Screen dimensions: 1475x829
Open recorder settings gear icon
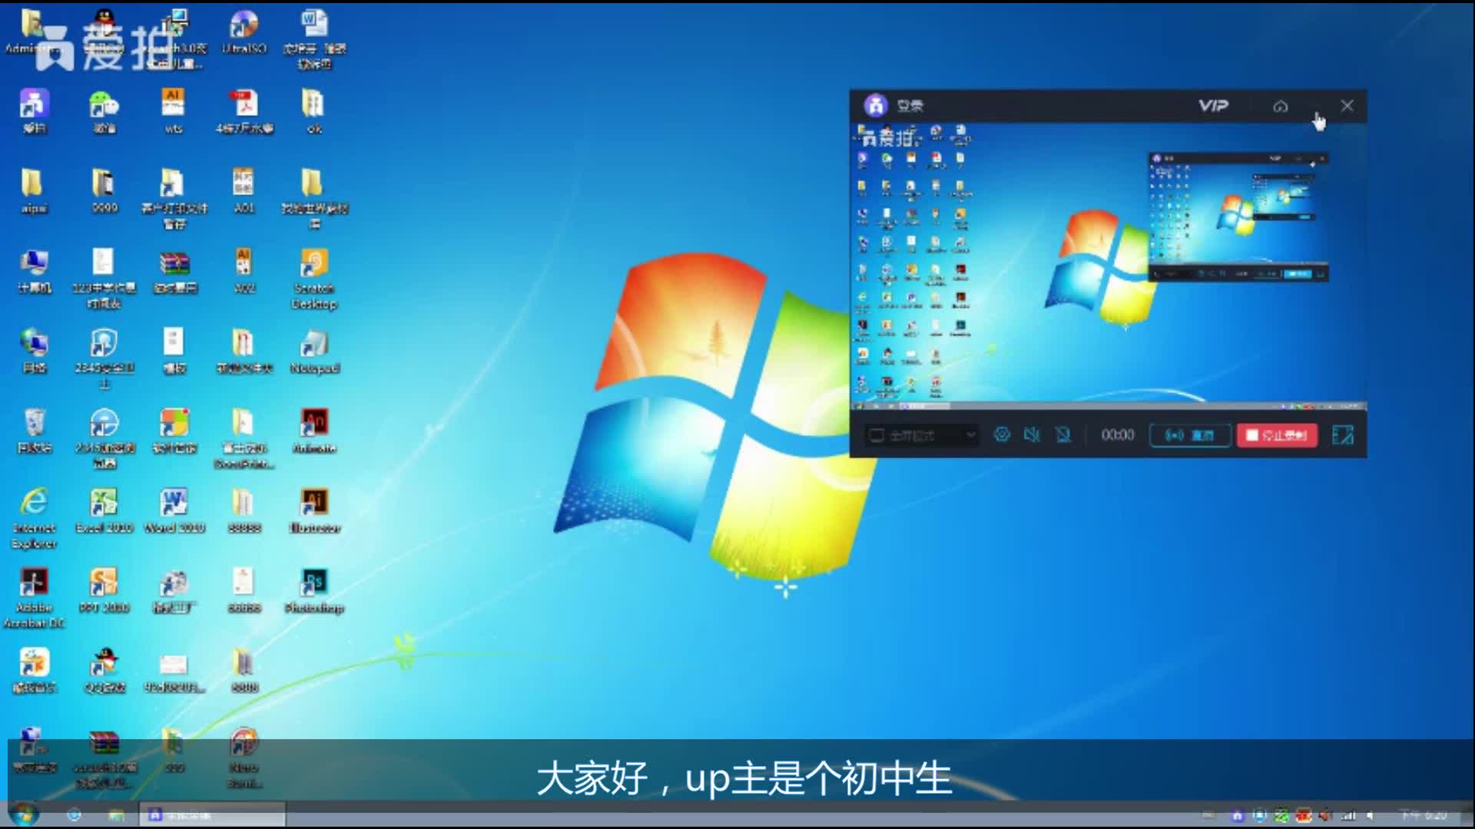point(1002,435)
